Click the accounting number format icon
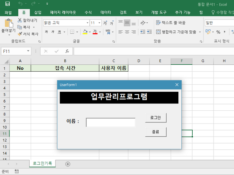The height and width of the screenshot is (175, 234). (208, 32)
